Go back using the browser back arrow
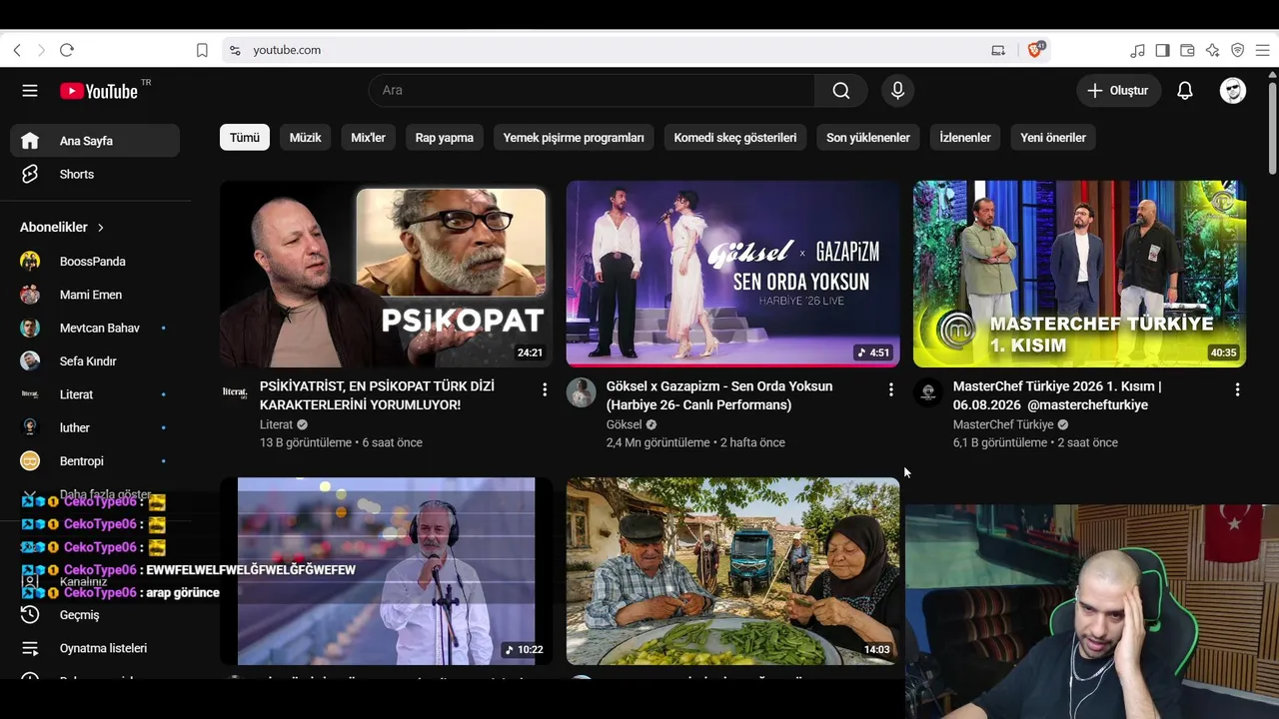1279x719 pixels. click(17, 50)
